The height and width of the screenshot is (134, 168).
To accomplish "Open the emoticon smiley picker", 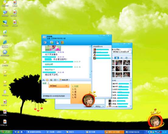I will coord(47,80).
